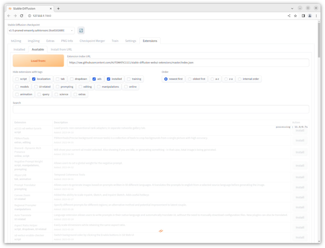Uncheck the localization tag checkbox
The image size is (325, 248).
coord(34,79)
